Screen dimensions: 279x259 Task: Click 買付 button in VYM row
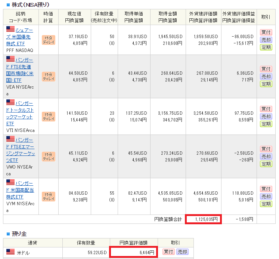tap(266, 189)
